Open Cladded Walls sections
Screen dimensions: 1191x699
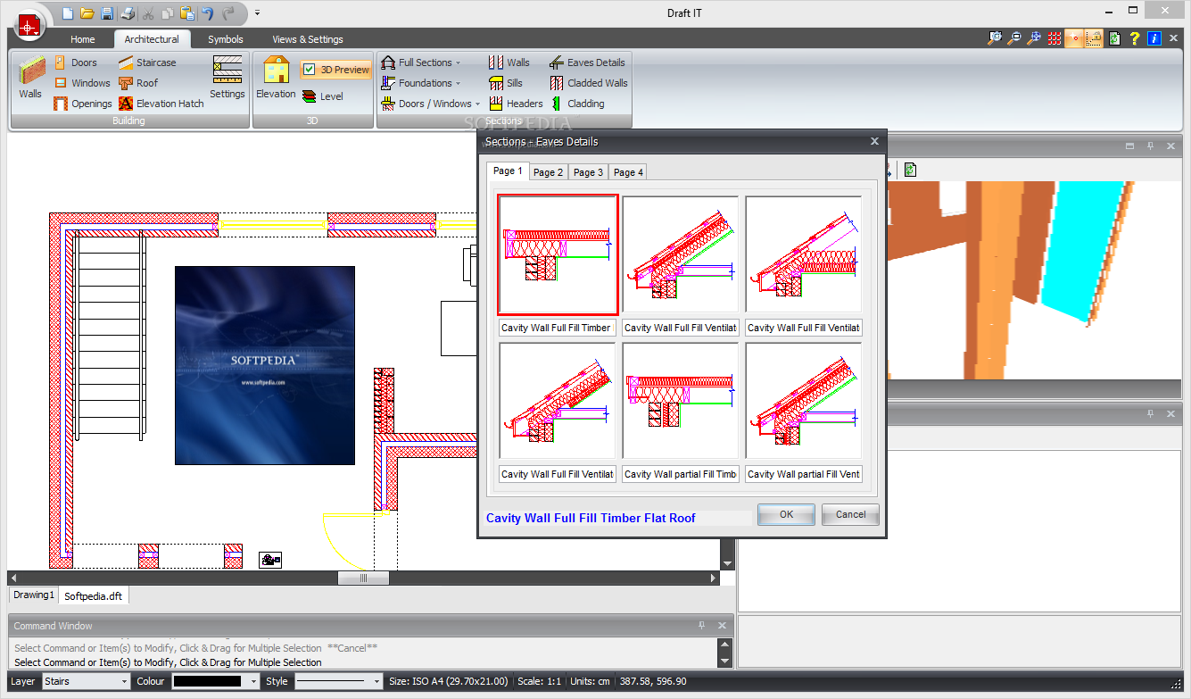[x=588, y=83]
